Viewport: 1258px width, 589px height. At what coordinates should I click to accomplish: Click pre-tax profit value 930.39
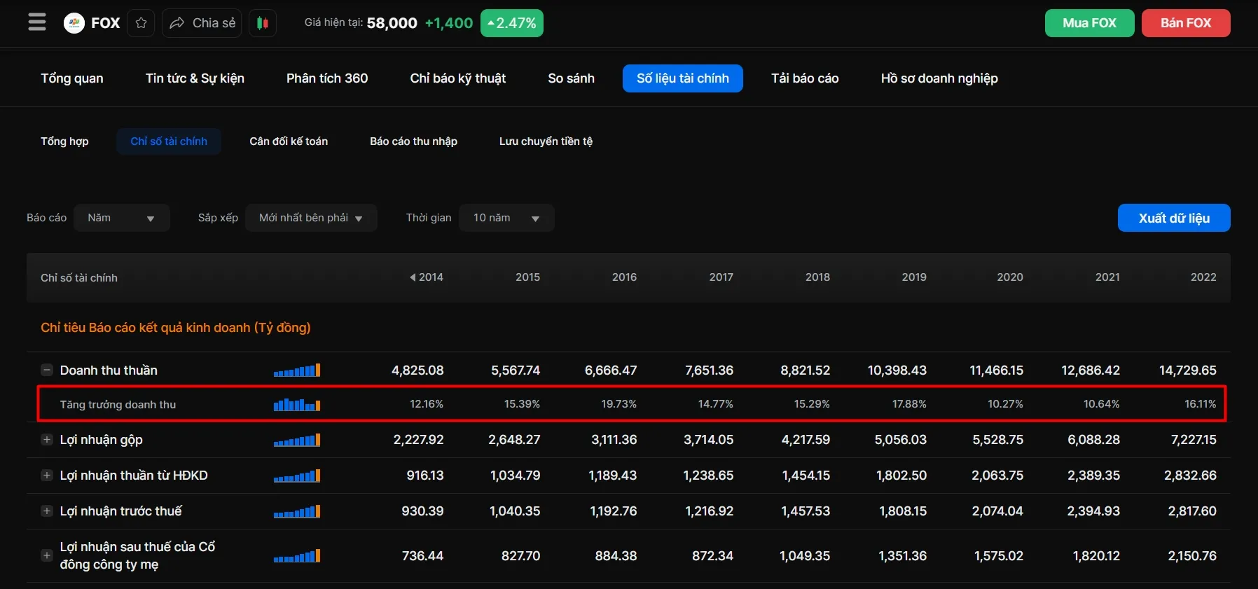pos(422,511)
